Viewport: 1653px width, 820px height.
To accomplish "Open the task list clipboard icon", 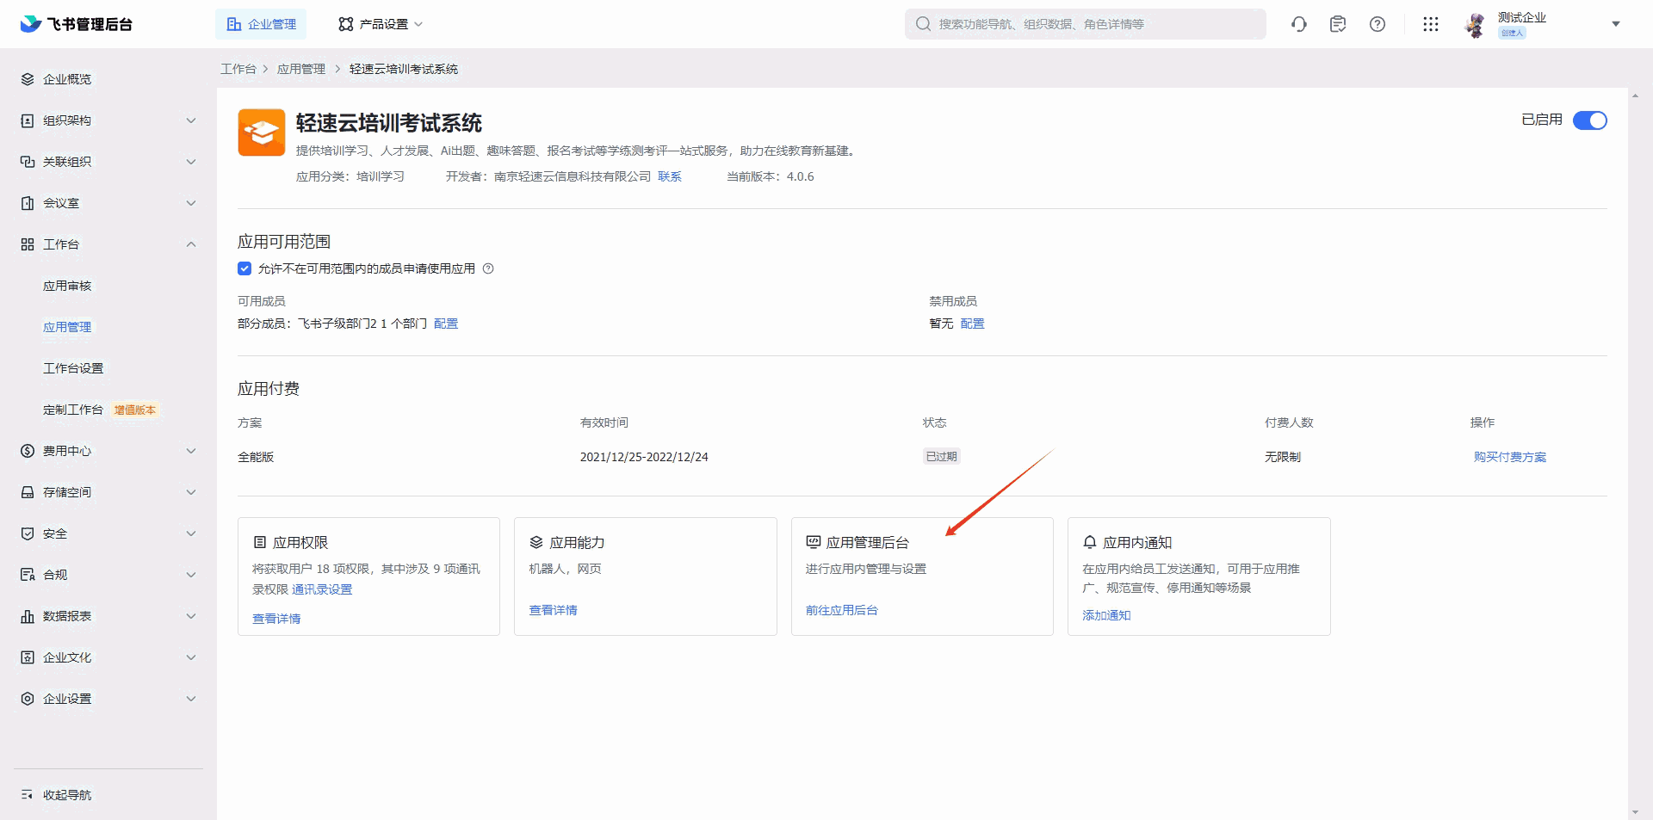I will pyautogui.click(x=1338, y=24).
